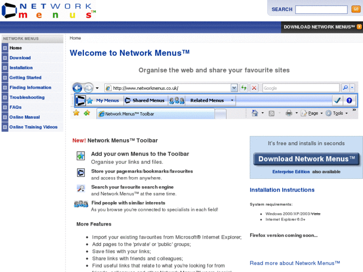Click the logo icon beside Store your pagemarks
This screenshot has width=363, height=272.
click(81, 173)
